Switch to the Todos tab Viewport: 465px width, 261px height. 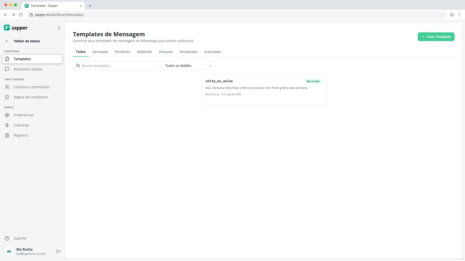click(81, 52)
